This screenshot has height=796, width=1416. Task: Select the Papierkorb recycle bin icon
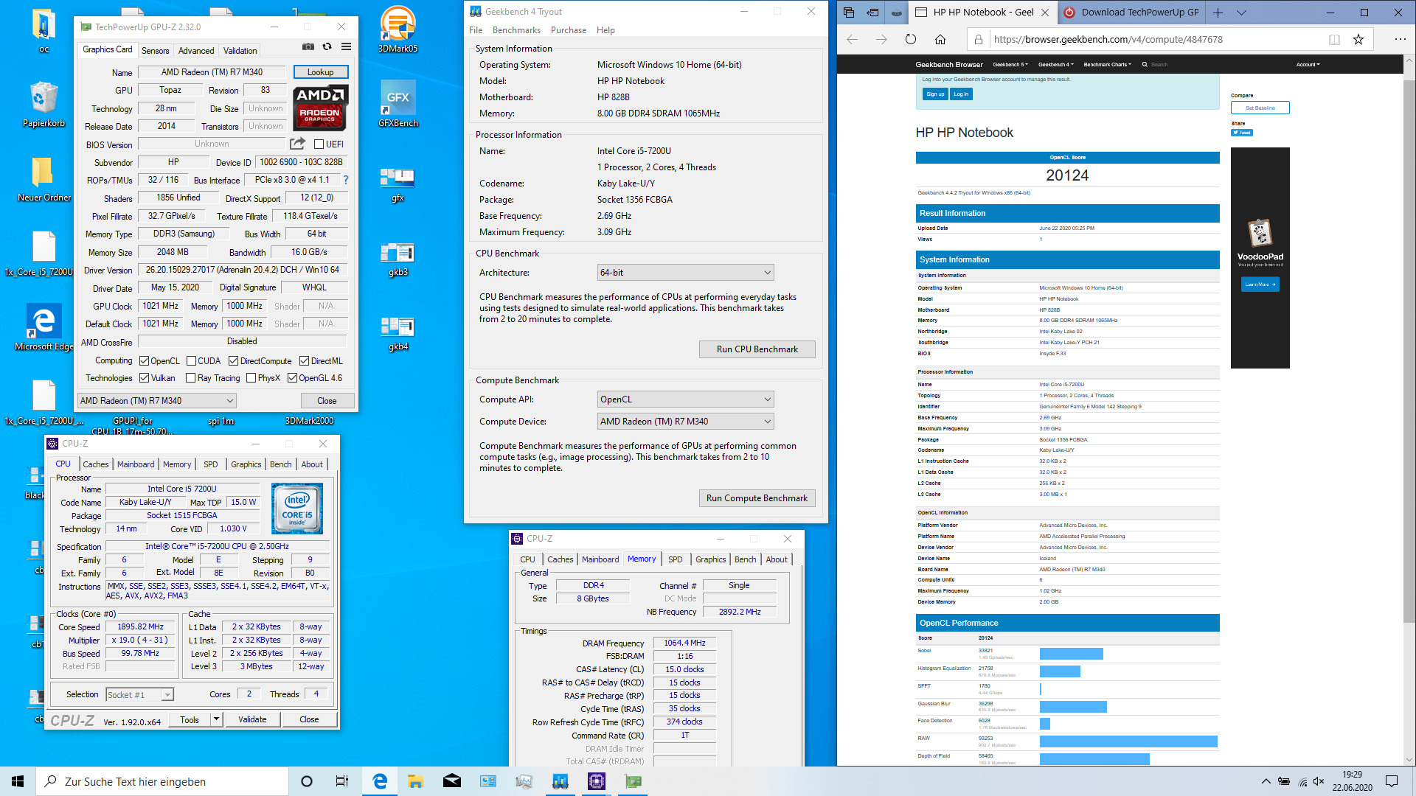[x=44, y=104]
